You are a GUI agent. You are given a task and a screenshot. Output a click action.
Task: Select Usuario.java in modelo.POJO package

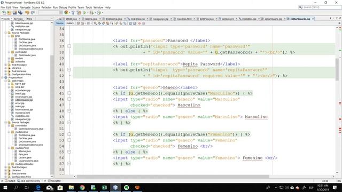click(x=25, y=158)
